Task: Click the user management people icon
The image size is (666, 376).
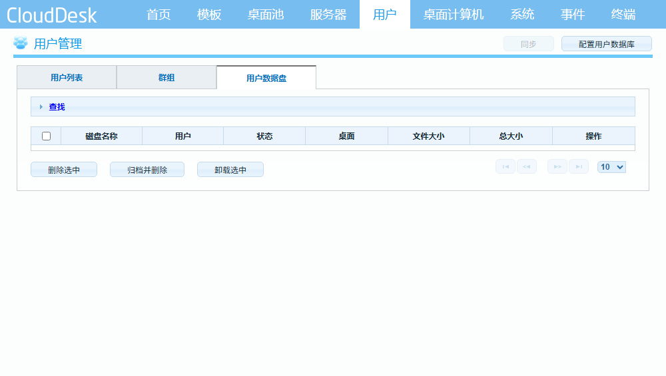Action: [21, 43]
